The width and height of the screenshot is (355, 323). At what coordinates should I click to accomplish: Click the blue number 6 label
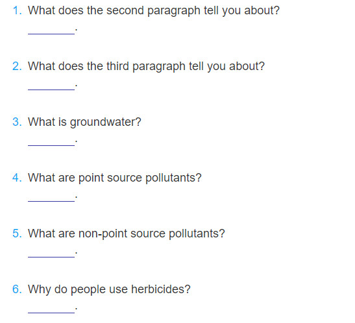pos(18,289)
